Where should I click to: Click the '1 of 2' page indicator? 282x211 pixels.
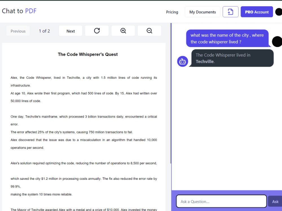tap(44, 31)
